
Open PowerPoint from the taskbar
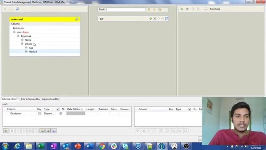tap(78, 146)
